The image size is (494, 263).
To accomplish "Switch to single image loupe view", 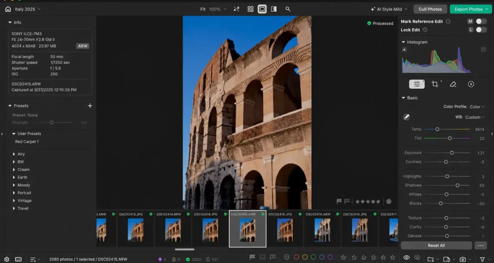I will [262, 9].
